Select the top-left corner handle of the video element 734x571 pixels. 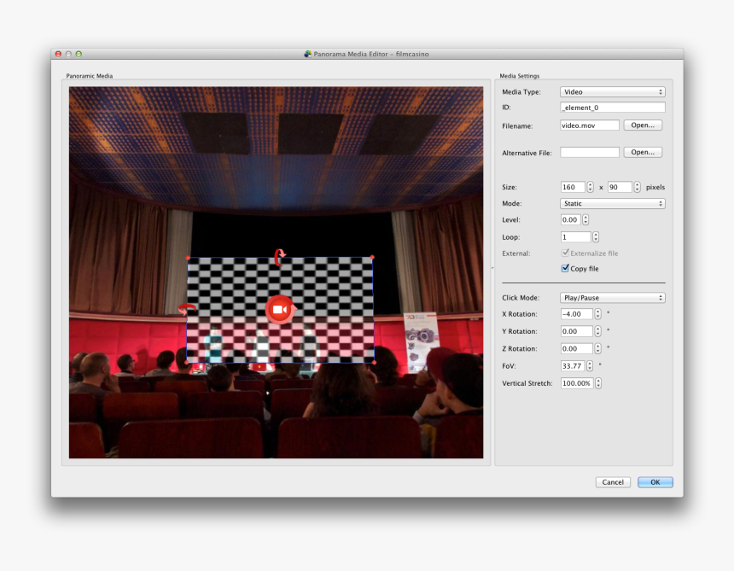pos(187,256)
